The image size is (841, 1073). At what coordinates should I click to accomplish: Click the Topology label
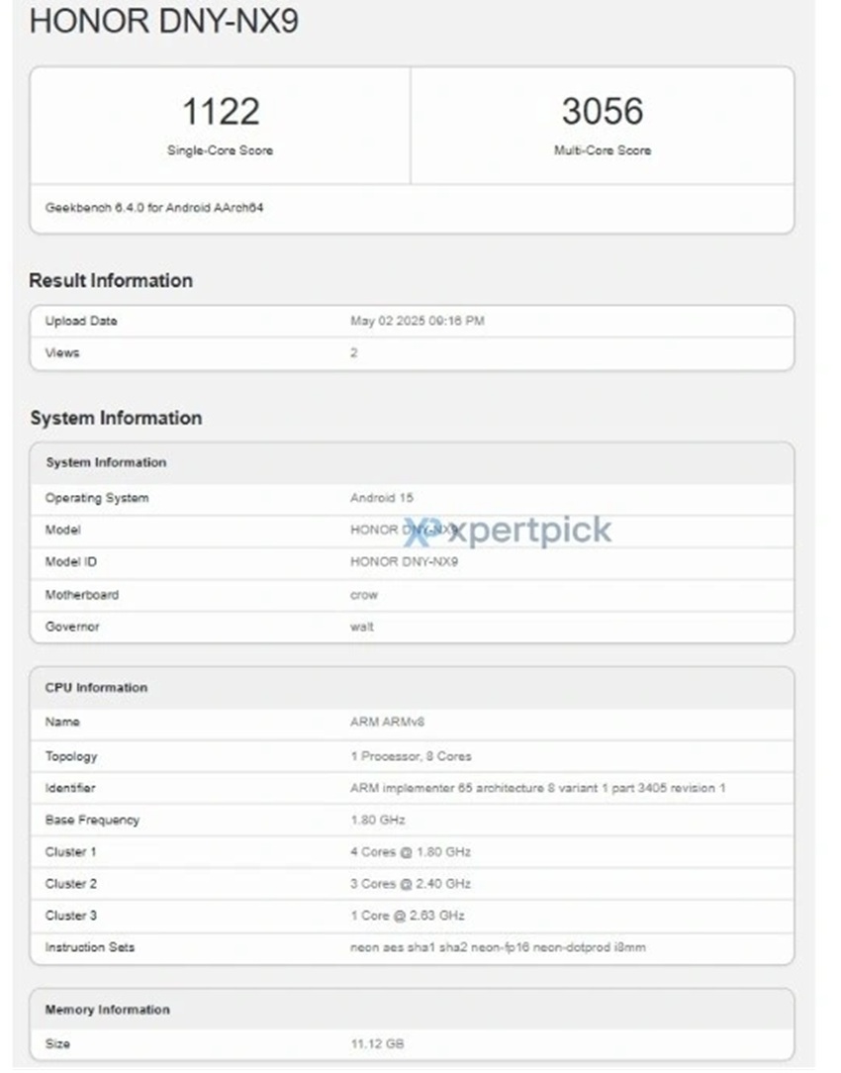71,757
